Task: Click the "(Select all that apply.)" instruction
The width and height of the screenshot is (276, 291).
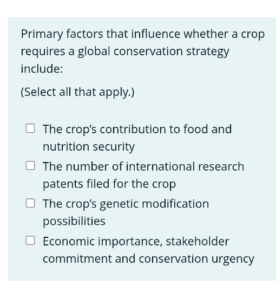Action: click(77, 92)
